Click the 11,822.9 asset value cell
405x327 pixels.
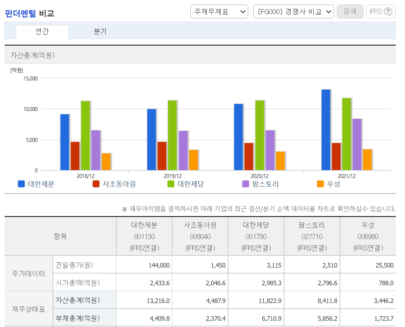coord(256,300)
